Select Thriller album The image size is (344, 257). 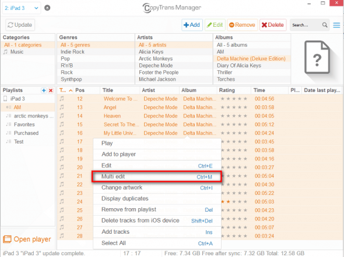pos(252,73)
